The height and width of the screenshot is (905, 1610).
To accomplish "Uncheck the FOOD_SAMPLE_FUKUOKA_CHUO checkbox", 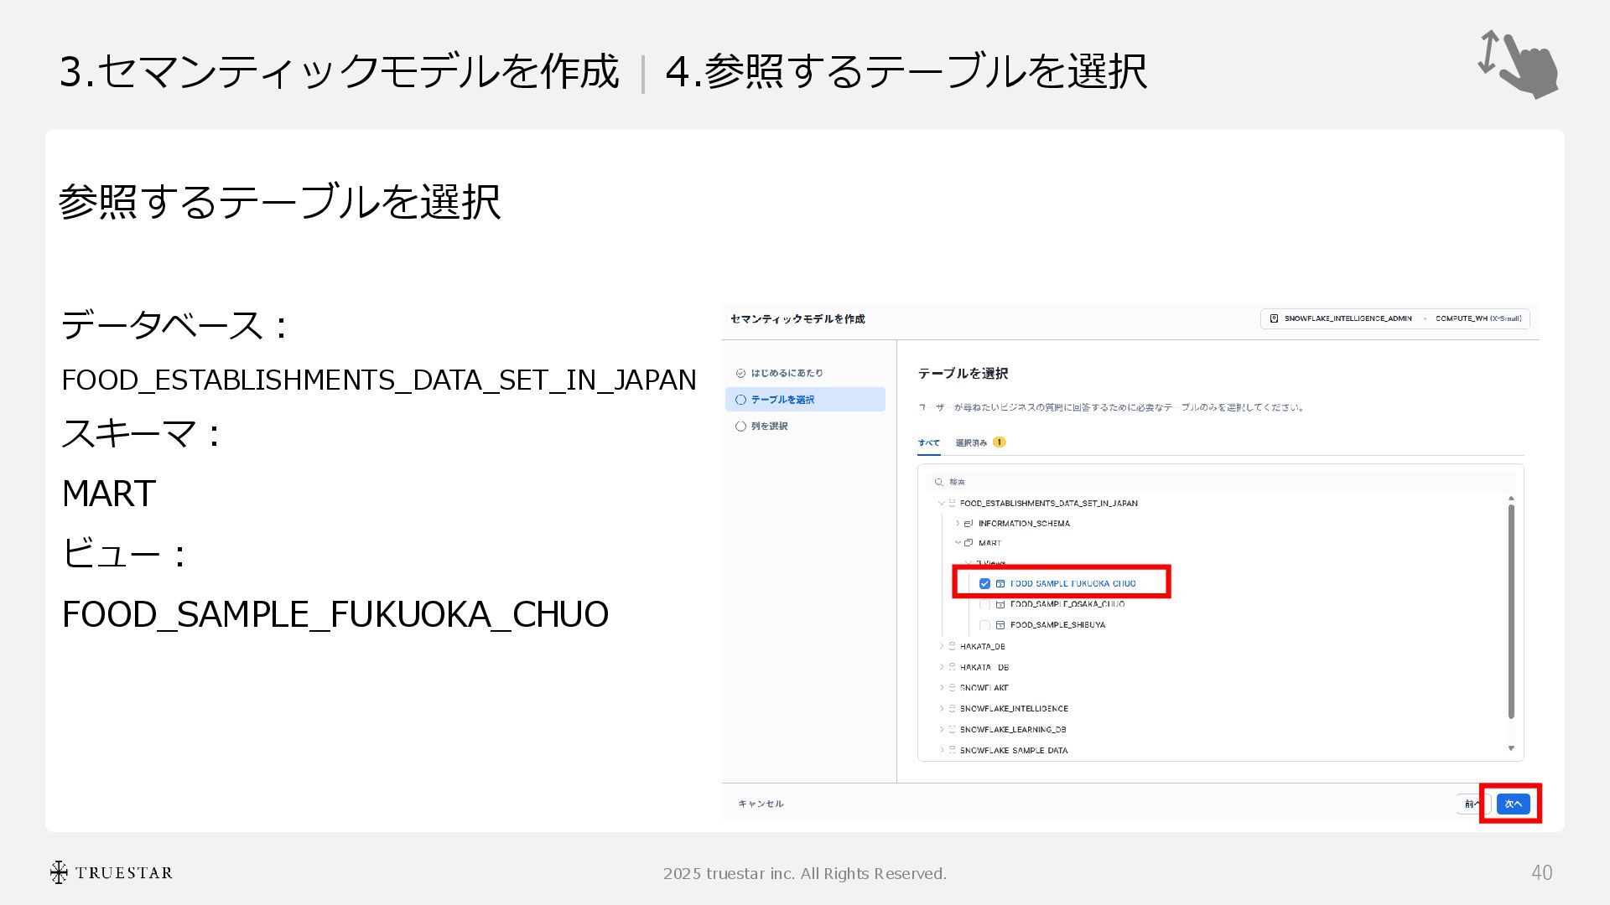I will pos(984,584).
